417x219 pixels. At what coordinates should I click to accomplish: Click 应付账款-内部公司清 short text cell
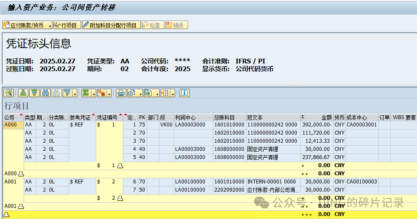[x=273, y=190]
